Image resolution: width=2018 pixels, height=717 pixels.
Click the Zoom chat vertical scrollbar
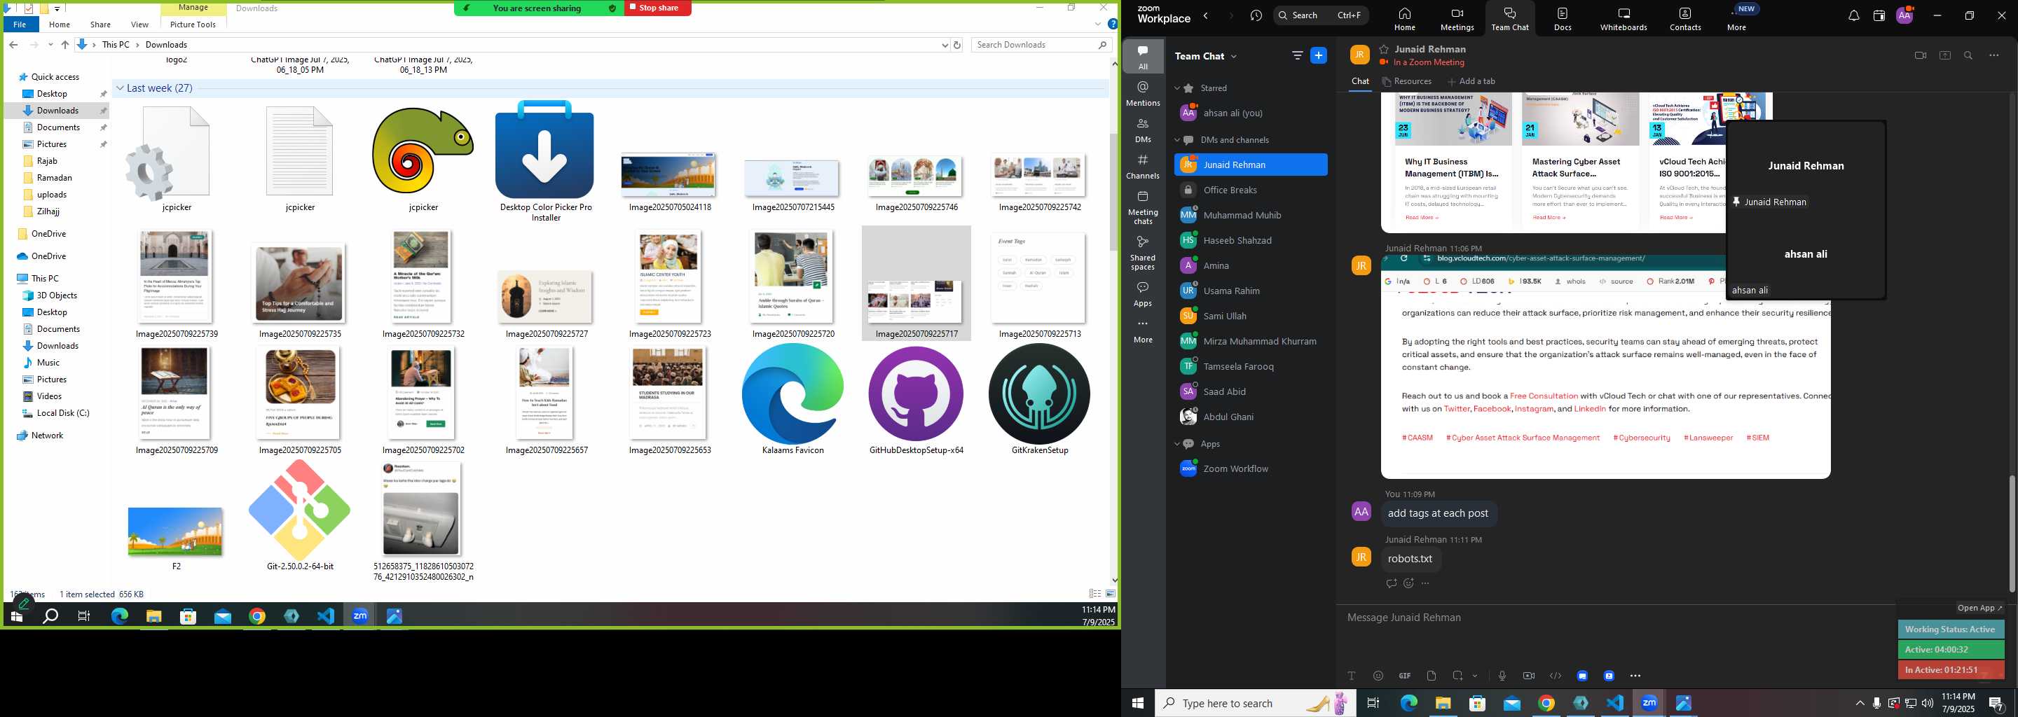point(2012,532)
